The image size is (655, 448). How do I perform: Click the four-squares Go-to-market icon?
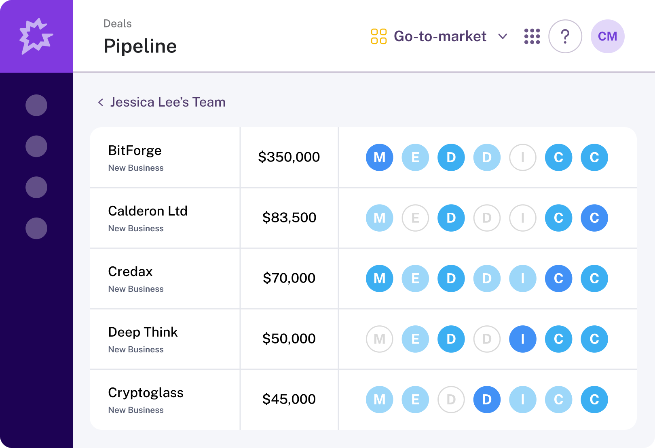(x=379, y=36)
